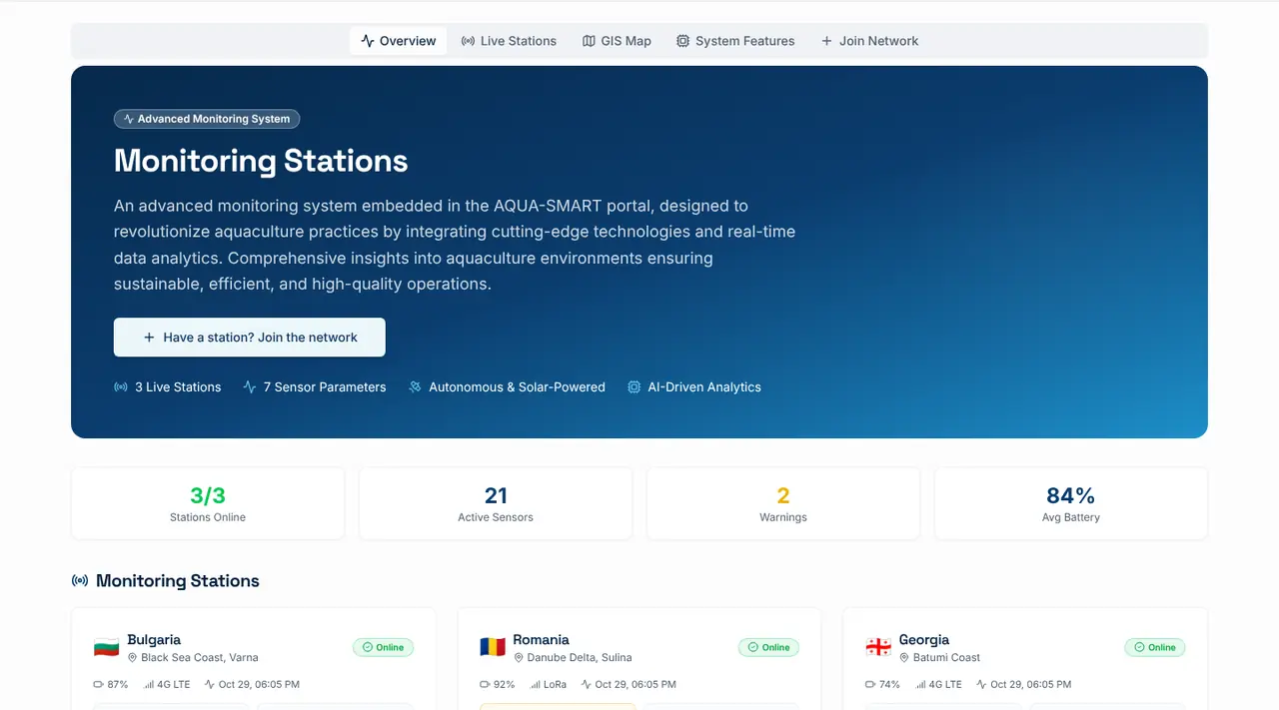
Task: Click the AI-Driven Analytics text
Action: click(704, 387)
